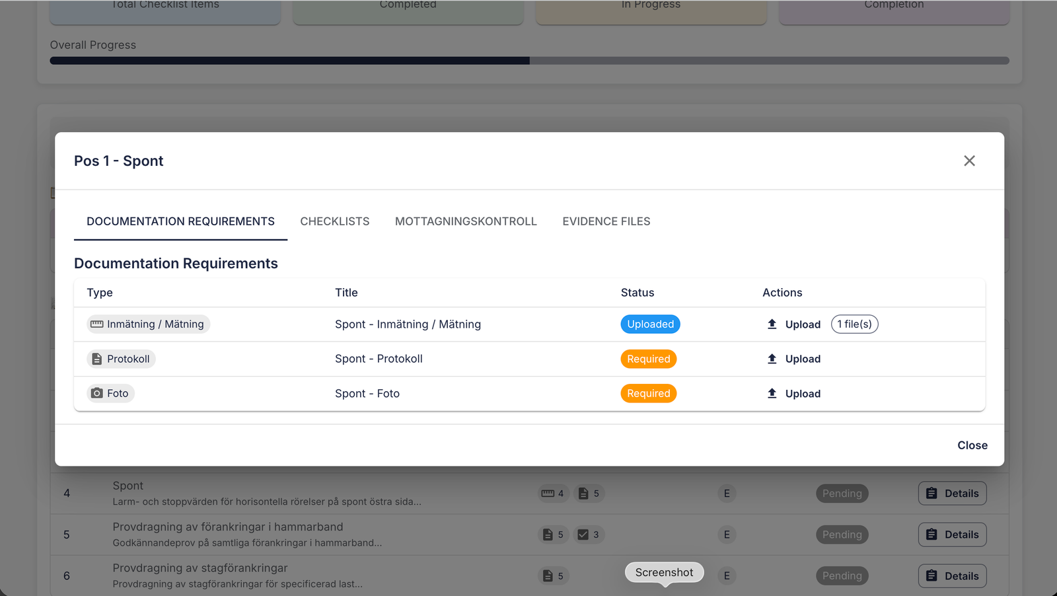Select the title Spont - Protokoll
Screen dimensions: 1057x596
point(379,359)
